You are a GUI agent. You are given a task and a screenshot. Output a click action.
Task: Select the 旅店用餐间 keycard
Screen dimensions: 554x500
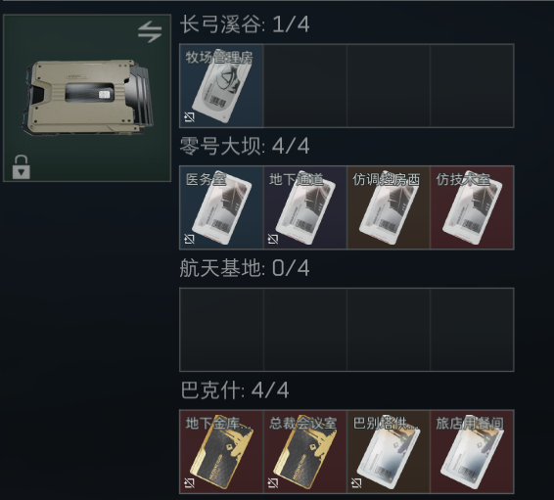tap(473, 452)
